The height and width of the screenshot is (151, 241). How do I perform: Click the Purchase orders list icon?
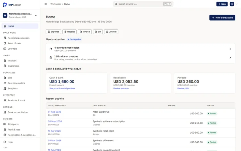5,83
